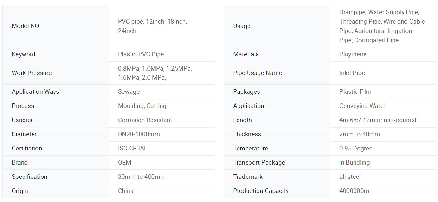Click the Inlet Pipe usage name value

[x=352, y=73]
